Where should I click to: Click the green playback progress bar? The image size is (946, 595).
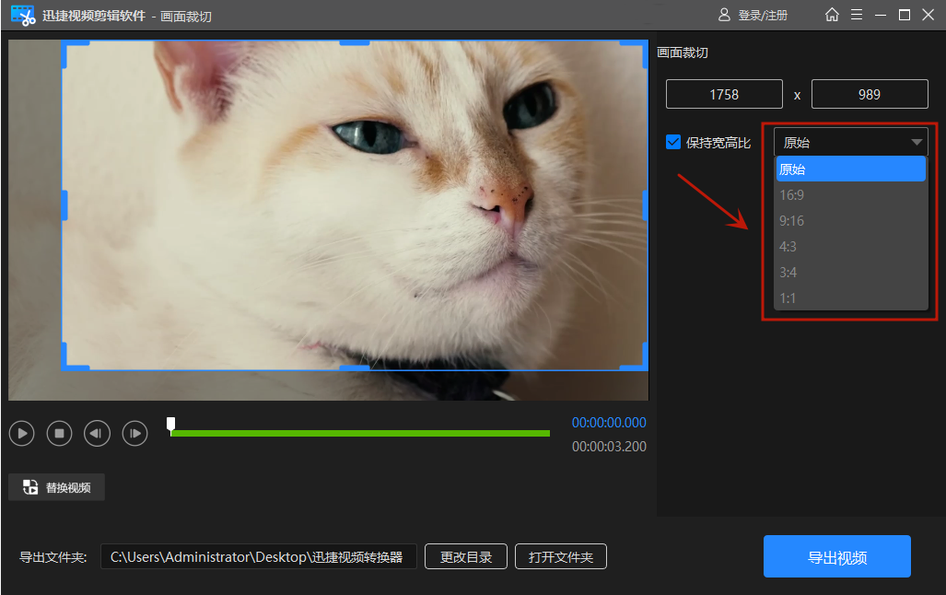coord(359,433)
